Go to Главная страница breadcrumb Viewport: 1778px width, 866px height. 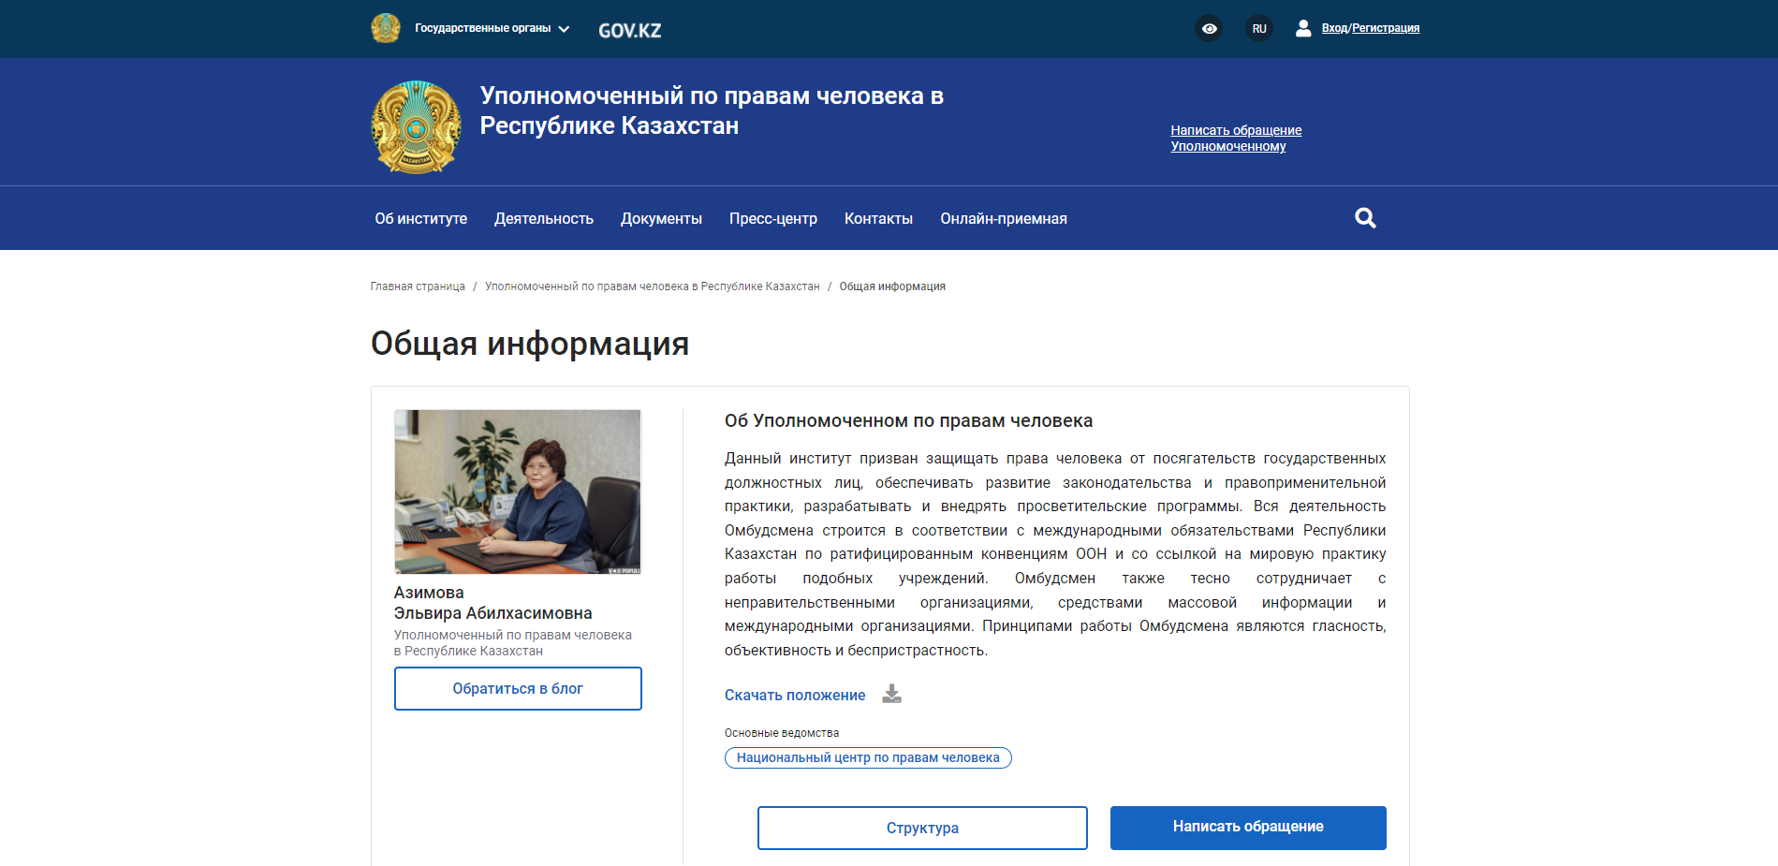pos(418,286)
